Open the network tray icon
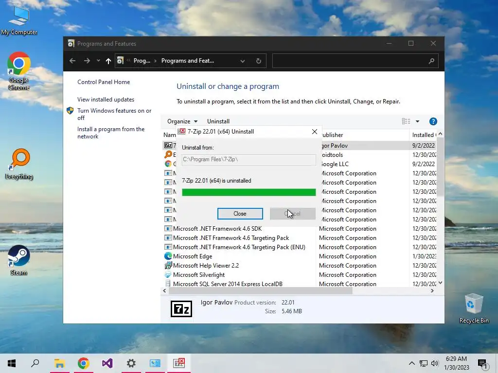The image size is (498, 373). (x=424, y=363)
